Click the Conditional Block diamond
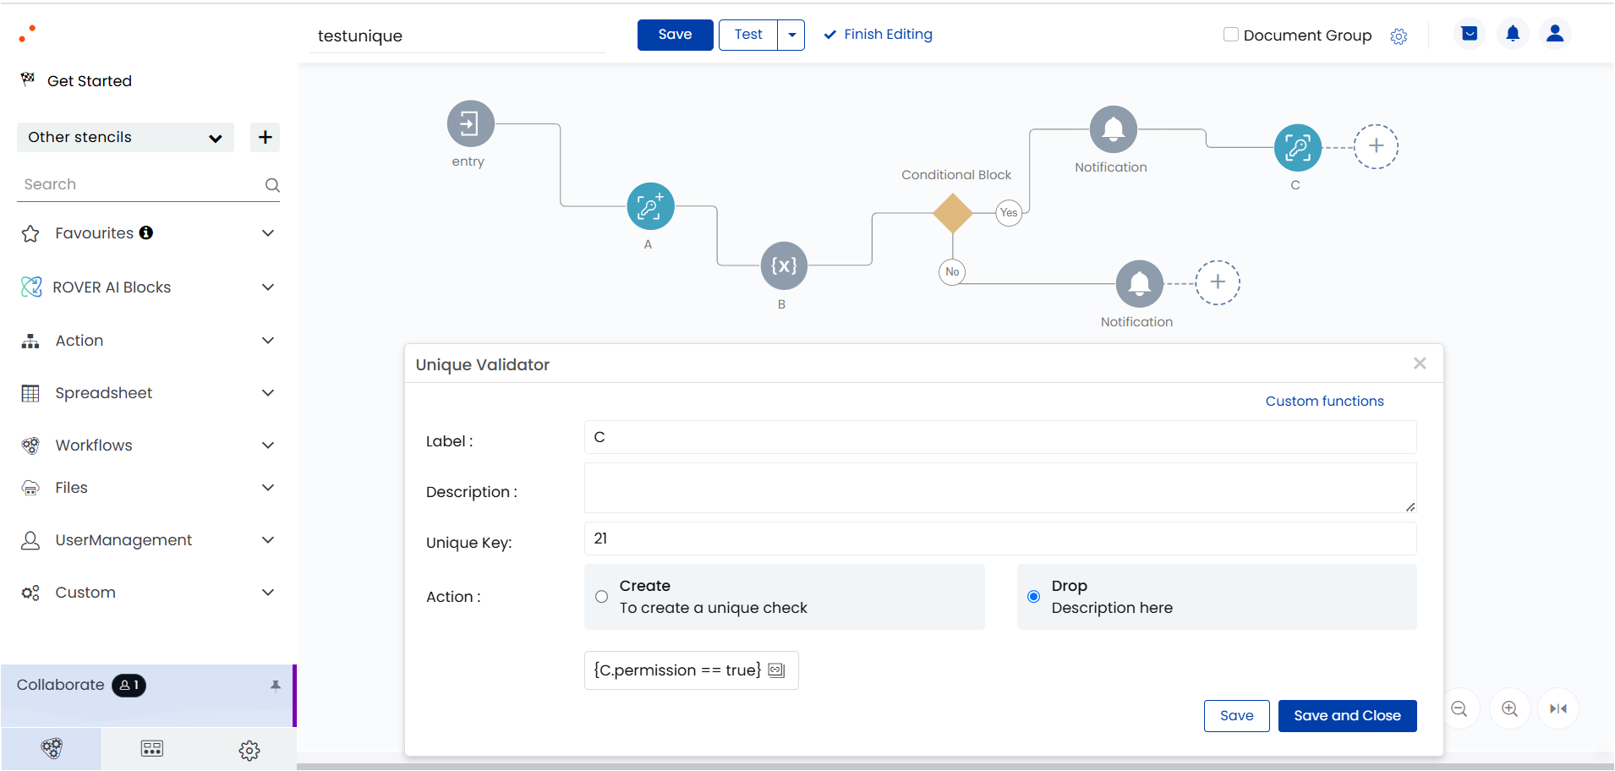Screen dimensions: 1615x771 (953, 213)
